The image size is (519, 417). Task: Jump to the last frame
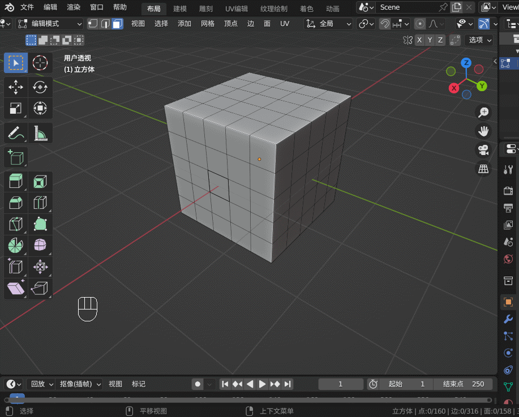pyautogui.click(x=288, y=384)
